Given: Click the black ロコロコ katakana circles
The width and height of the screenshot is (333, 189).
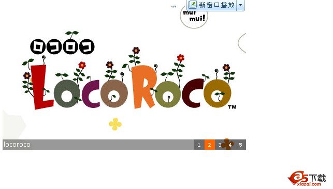Looking at the screenshot, I should point(63,46).
